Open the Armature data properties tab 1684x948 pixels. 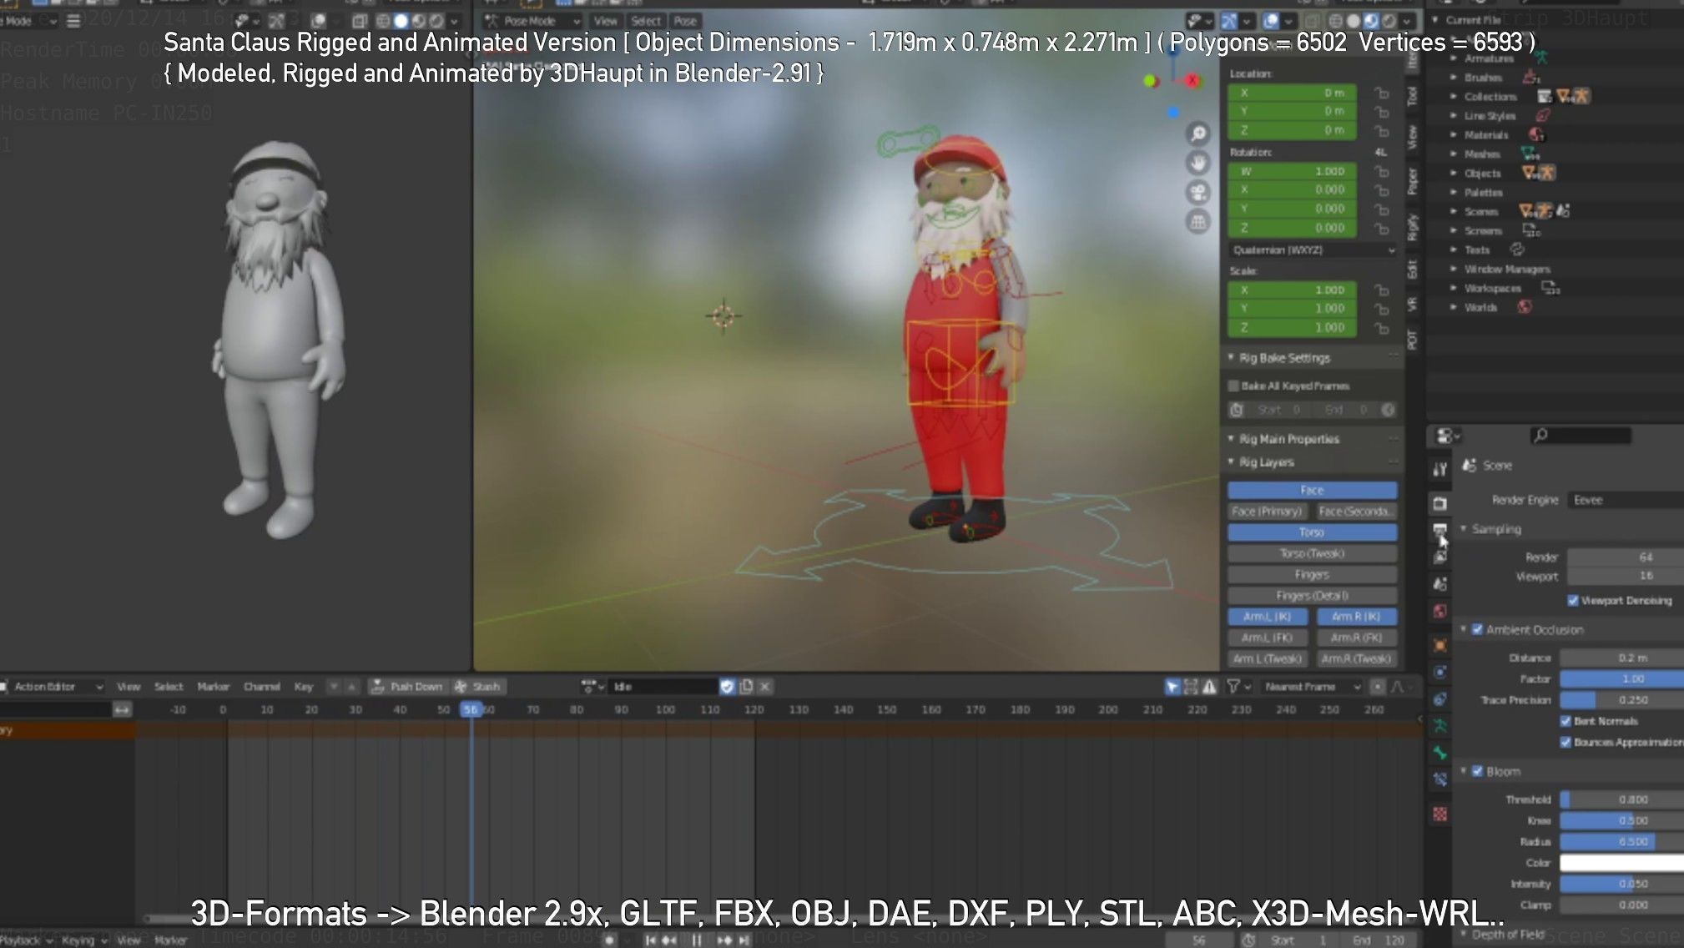coord(1439,726)
